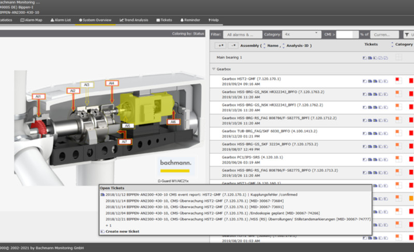Sort by Analysis-ID using its arrows
The height and width of the screenshot is (252, 414).
tap(283, 45)
